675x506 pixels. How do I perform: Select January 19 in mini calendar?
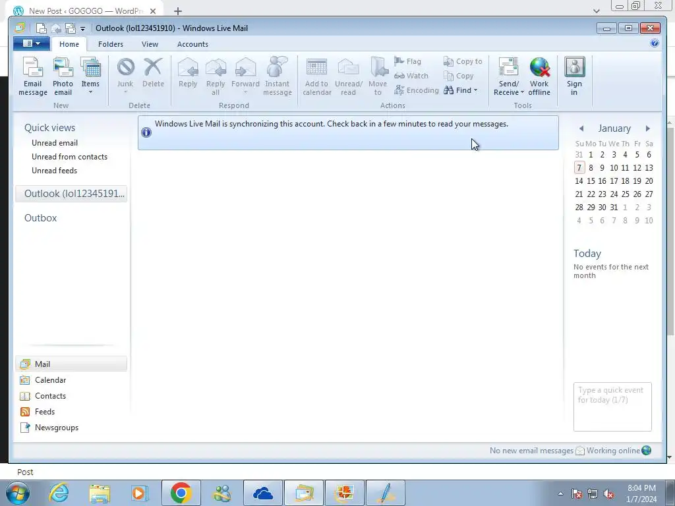637,181
